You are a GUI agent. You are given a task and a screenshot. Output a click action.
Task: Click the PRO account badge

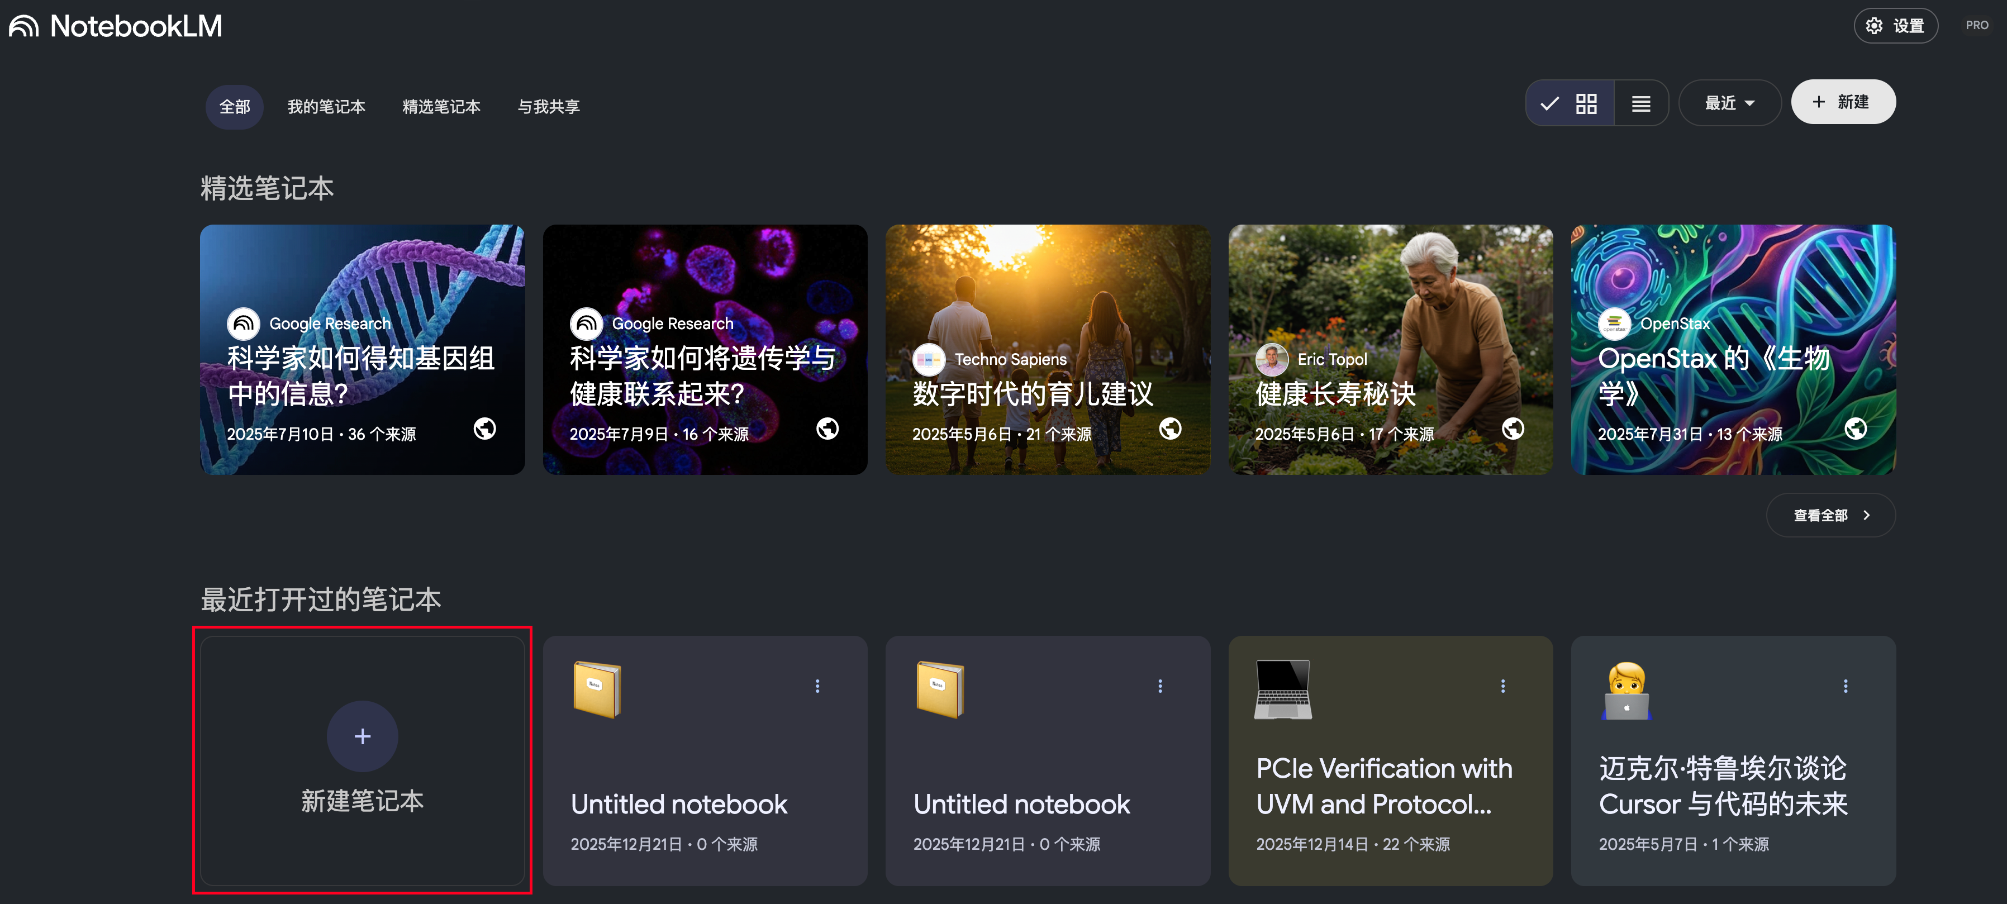[x=1976, y=26]
